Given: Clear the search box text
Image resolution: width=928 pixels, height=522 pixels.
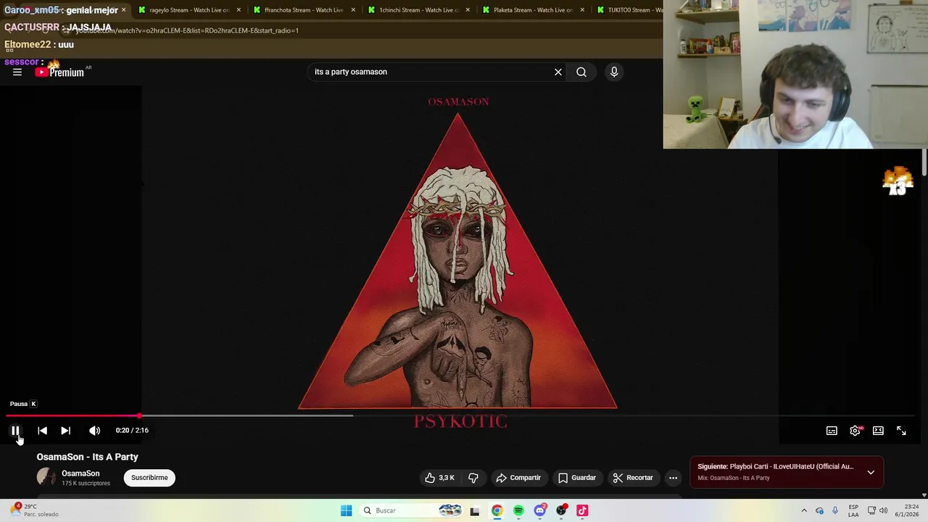Looking at the screenshot, I should click(x=558, y=72).
